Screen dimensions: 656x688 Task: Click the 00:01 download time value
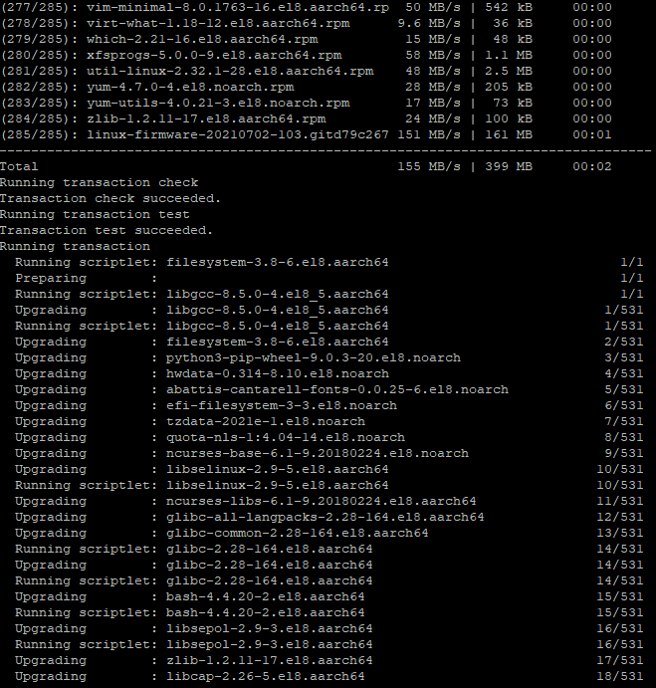(x=592, y=134)
